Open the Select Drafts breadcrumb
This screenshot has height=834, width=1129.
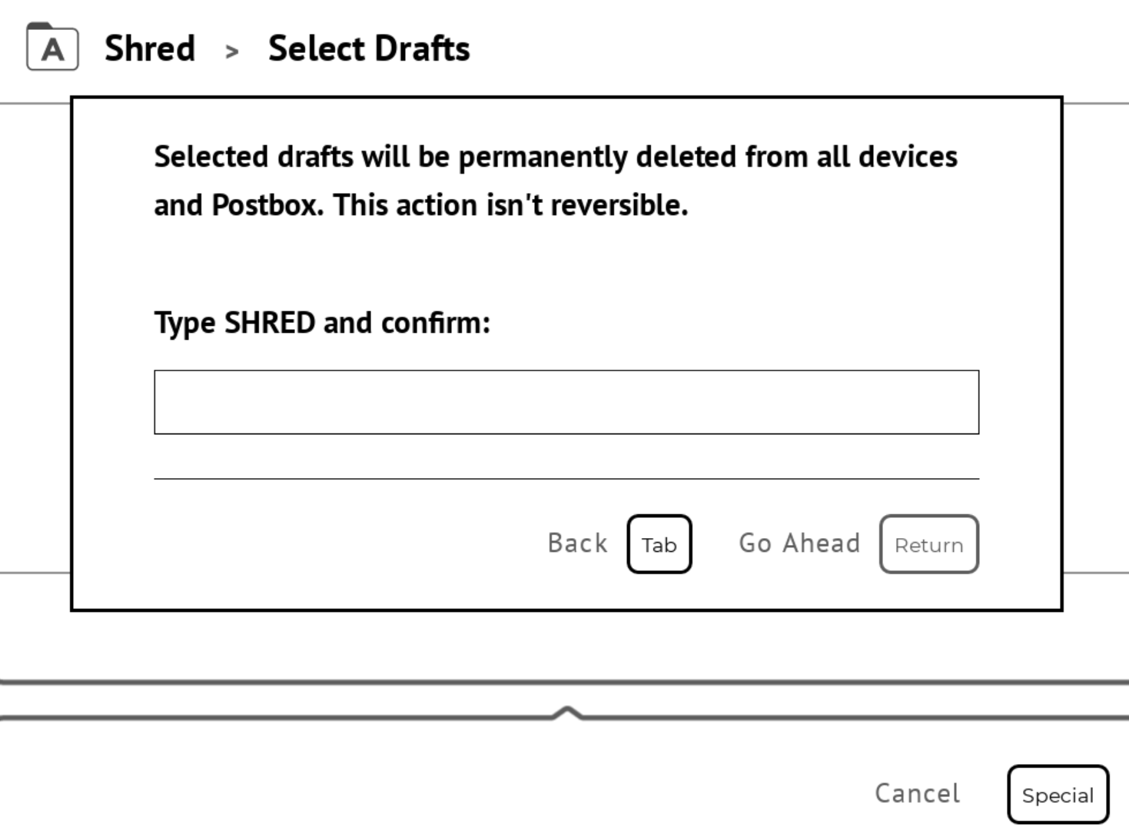click(x=369, y=48)
